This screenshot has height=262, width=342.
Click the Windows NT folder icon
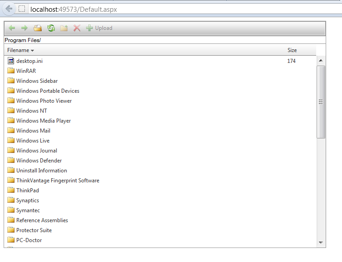point(11,110)
